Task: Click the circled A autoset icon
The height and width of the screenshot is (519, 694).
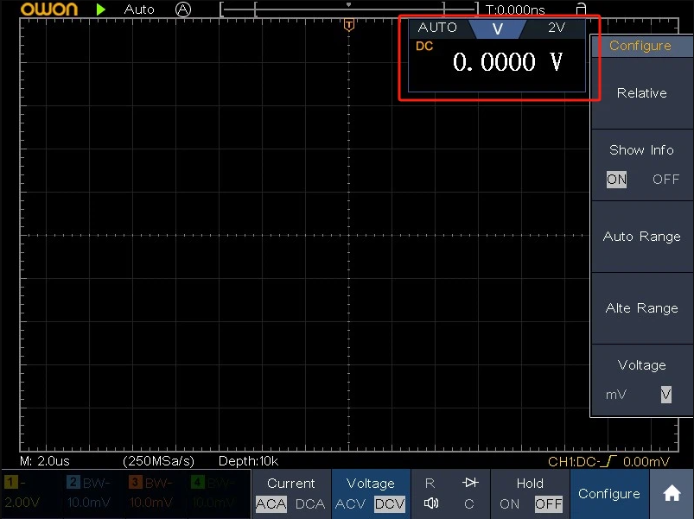Action: click(x=182, y=9)
